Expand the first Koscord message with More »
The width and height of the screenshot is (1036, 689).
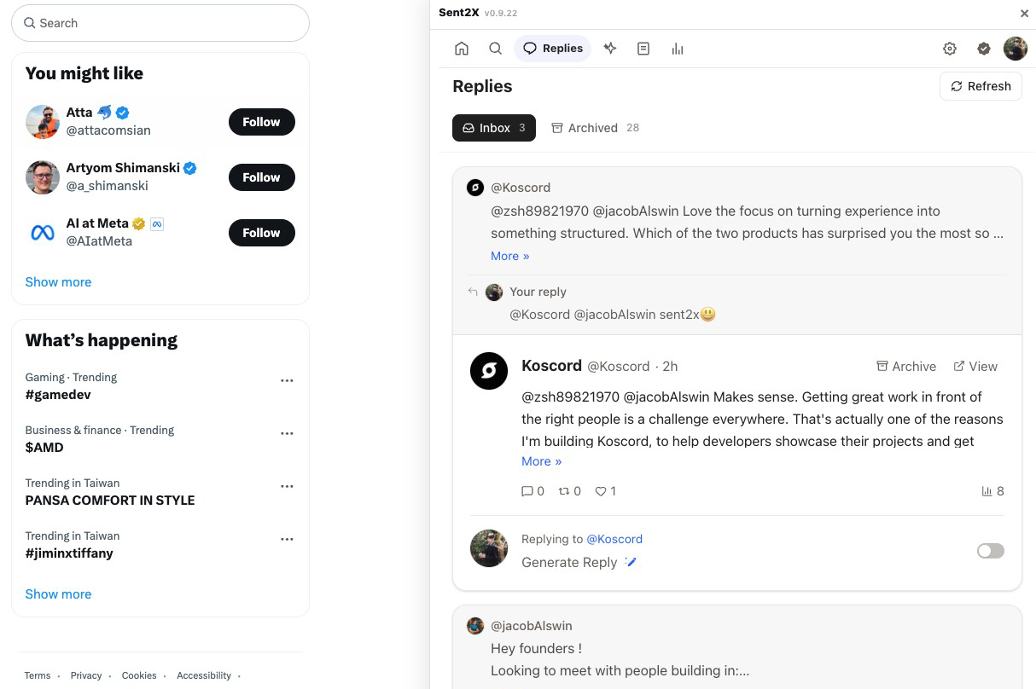pyautogui.click(x=509, y=256)
